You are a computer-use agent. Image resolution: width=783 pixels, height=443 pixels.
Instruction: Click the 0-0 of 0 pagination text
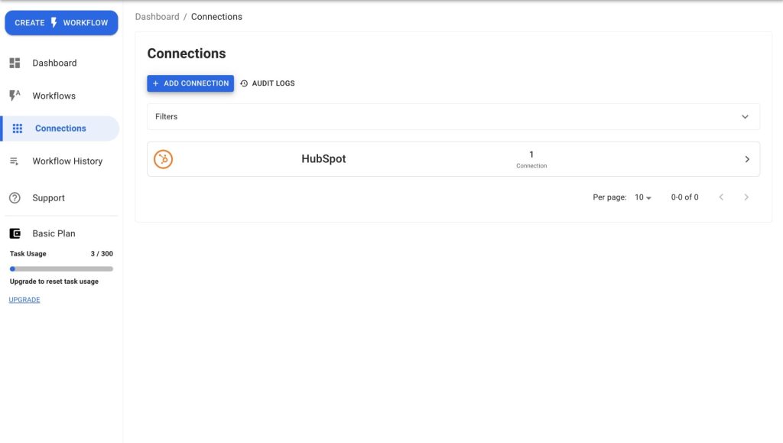(684, 197)
